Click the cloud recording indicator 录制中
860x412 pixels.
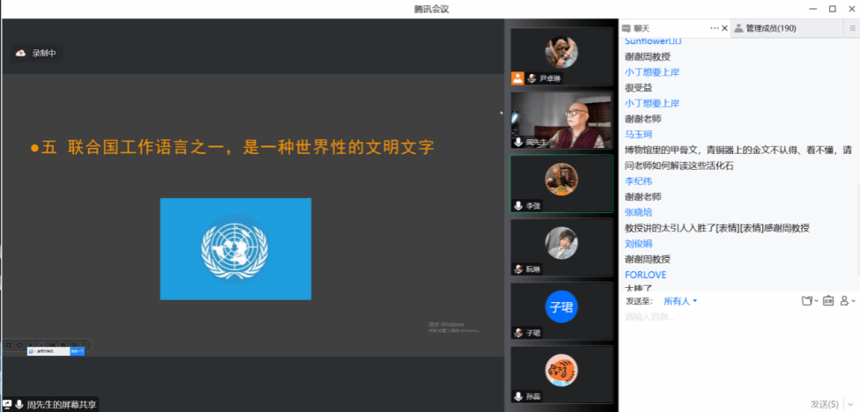click(x=37, y=53)
